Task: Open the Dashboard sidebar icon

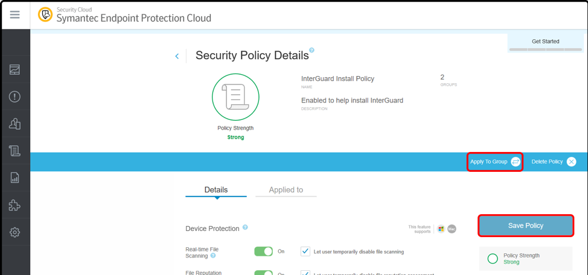Action: click(14, 69)
